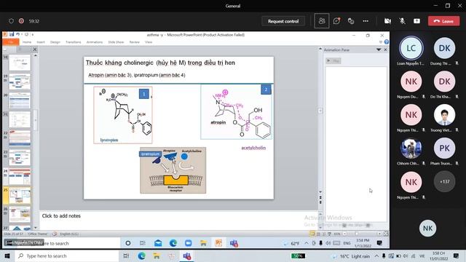
Task: Open the Design ribbon tab
Action: pos(55,42)
